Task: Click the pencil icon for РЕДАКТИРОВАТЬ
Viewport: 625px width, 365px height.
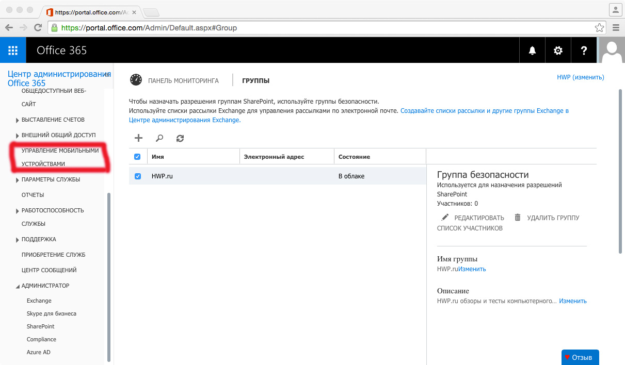Action: coord(445,218)
